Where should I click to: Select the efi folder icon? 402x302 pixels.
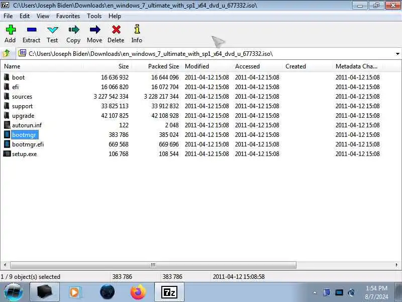pos(7,87)
